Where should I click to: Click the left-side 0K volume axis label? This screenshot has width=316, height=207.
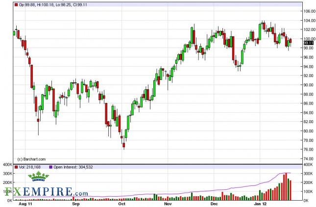click(10, 201)
